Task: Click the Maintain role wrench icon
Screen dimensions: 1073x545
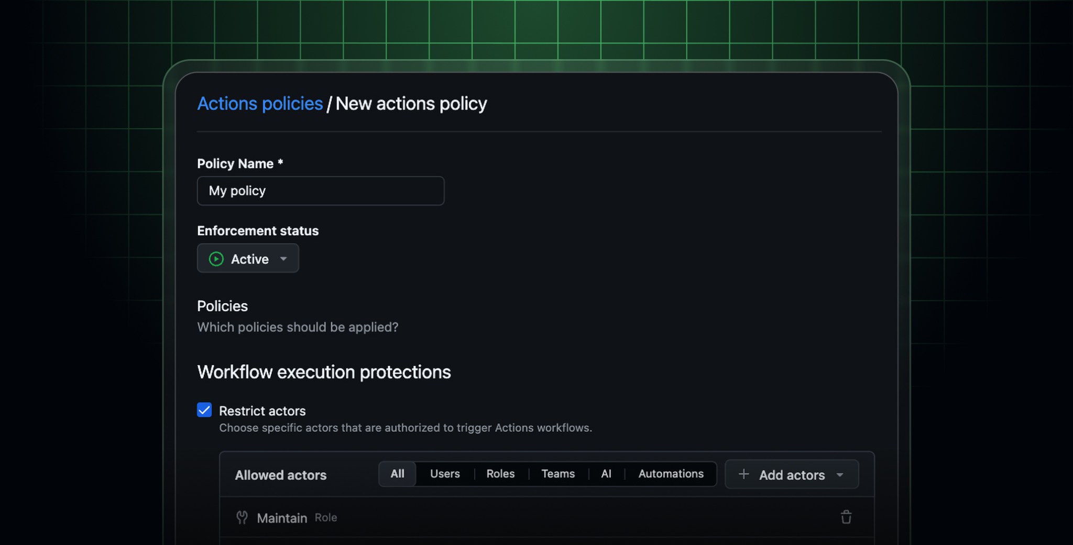Action: [x=242, y=517]
